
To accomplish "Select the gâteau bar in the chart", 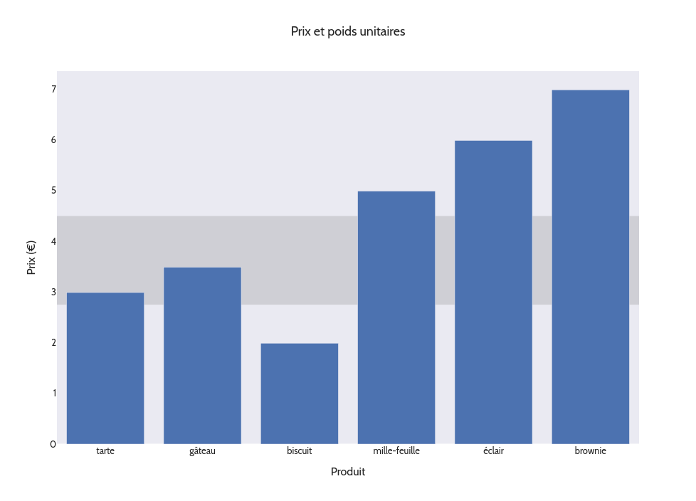I will pyautogui.click(x=202, y=355).
